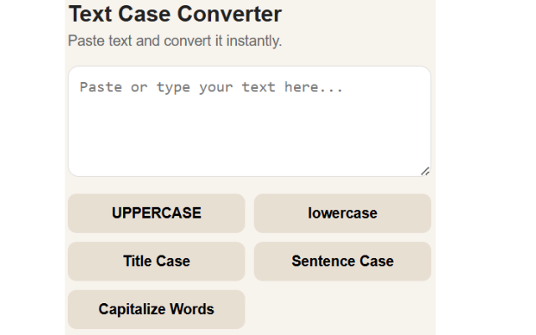Convert text using the lowercase button
Viewport: 536px width, 335px height.
coord(343,214)
